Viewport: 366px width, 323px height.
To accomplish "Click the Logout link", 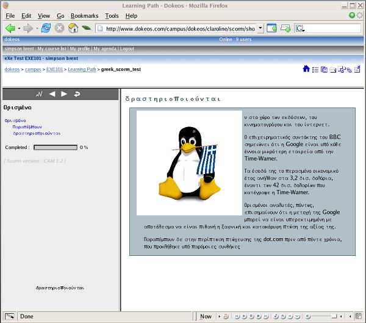I will (x=127, y=49).
